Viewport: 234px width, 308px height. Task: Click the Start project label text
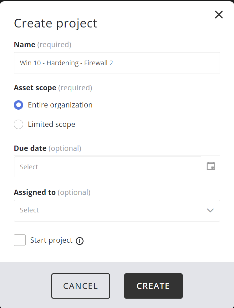pyautogui.click(x=51, y=240)
